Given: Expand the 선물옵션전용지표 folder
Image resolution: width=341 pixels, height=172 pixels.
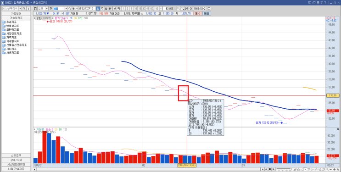Looking at the screenshot, I should (15, 45).
